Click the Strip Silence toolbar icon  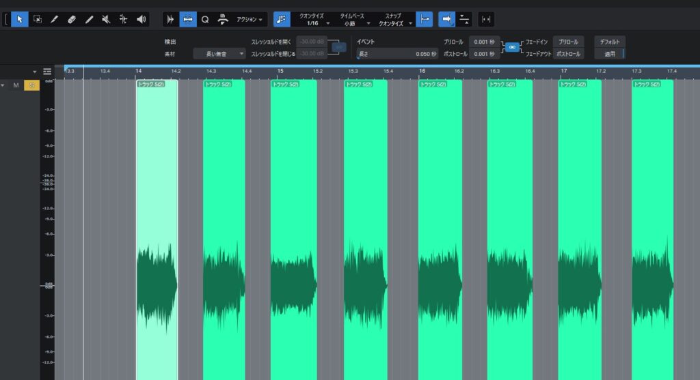[x=188, y=19]
